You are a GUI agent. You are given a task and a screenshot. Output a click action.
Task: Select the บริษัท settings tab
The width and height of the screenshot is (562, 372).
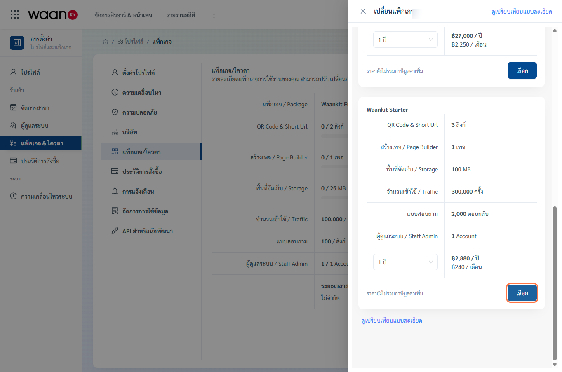151,132
